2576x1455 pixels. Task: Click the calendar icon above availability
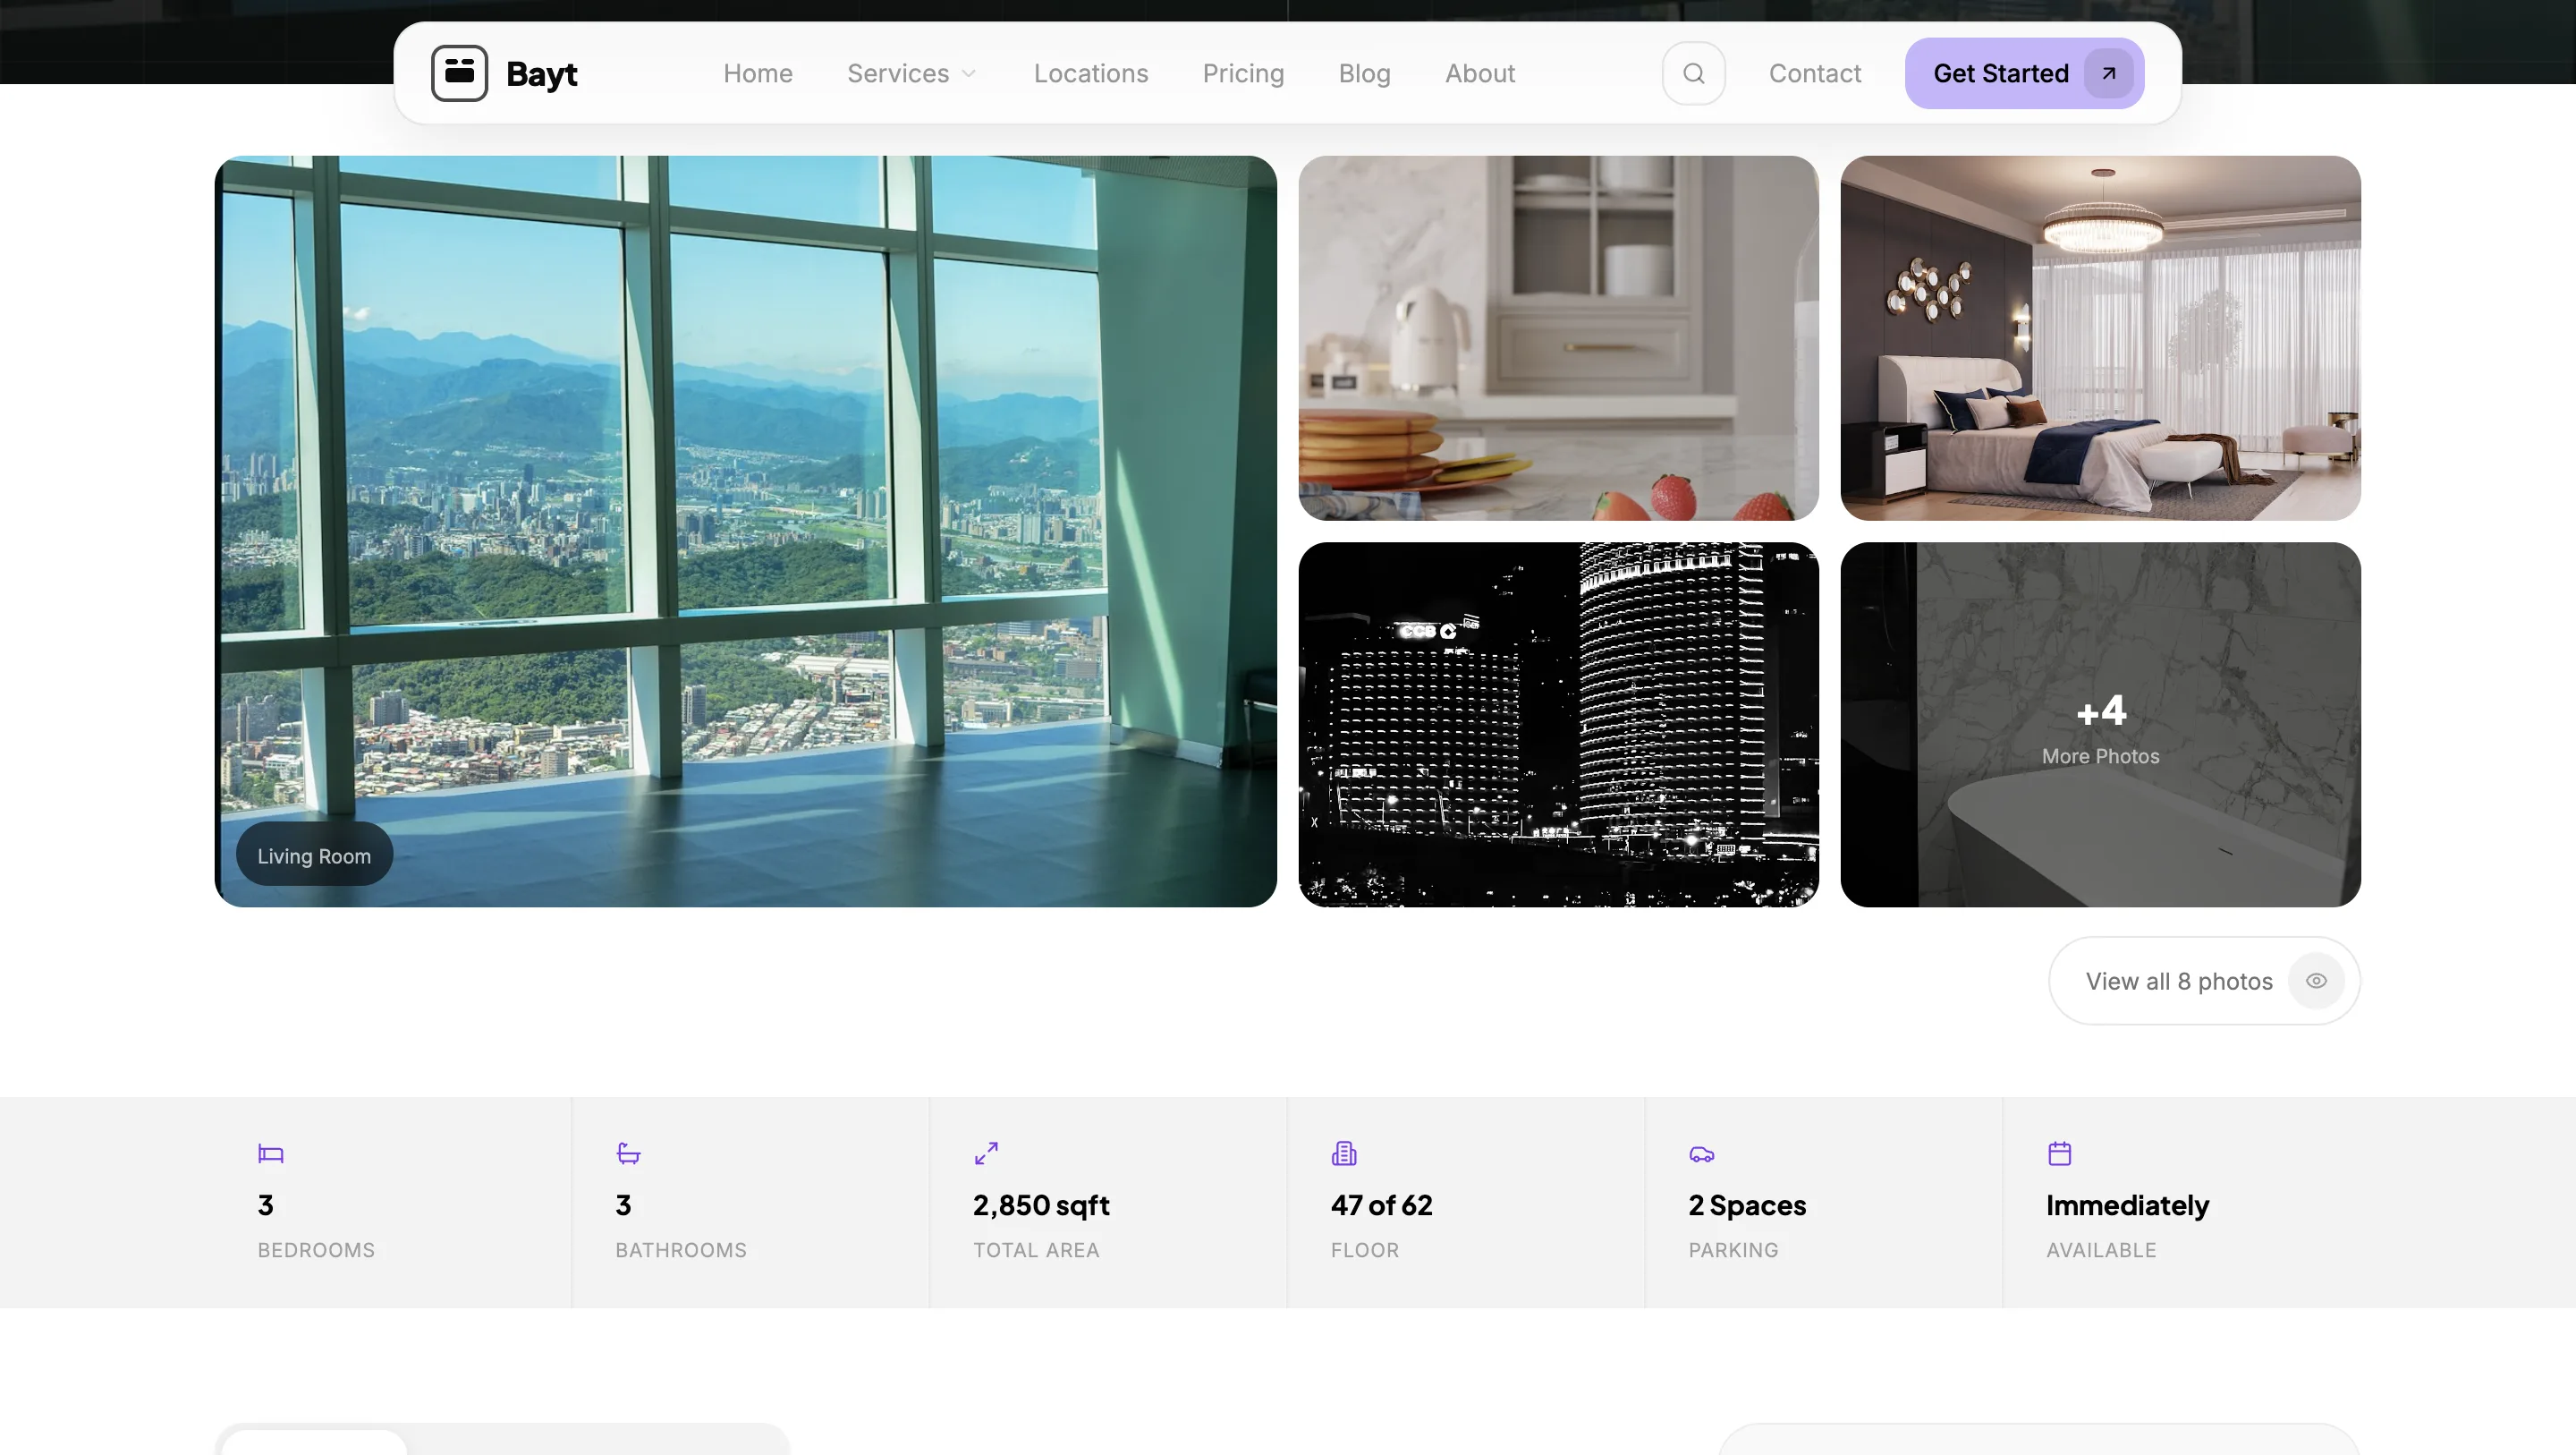(x=2060, y=1153)
